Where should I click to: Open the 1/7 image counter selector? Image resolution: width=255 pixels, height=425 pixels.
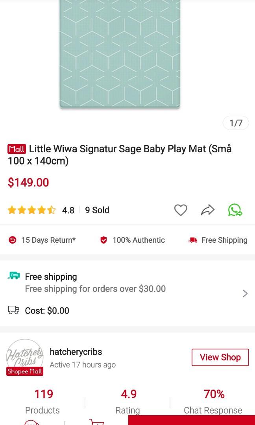click(x=235, y=123)
